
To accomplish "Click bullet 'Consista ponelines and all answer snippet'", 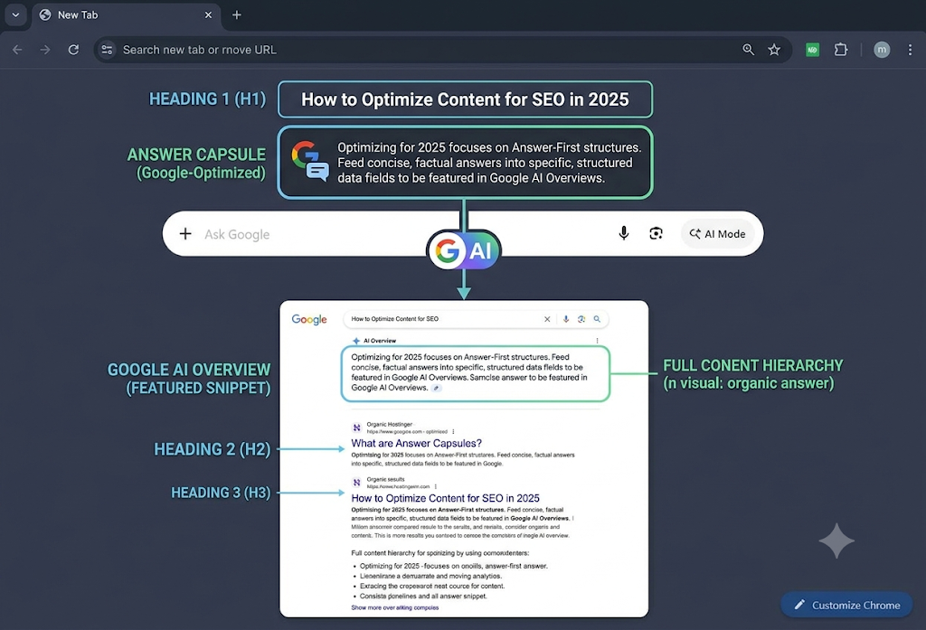I will [423, 597].
